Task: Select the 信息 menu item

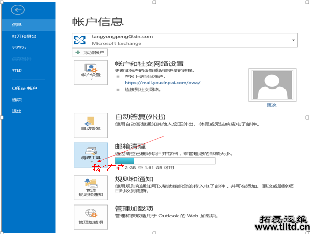Action: 29,25
